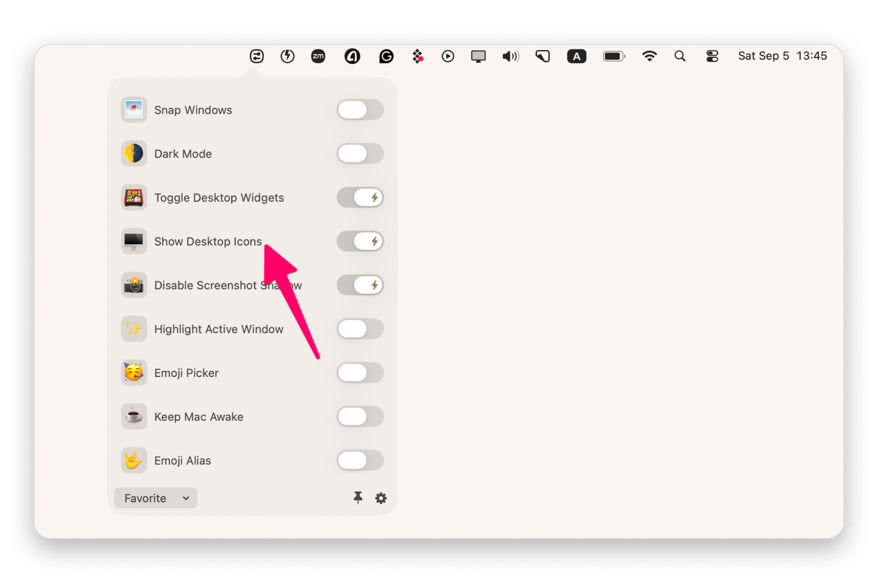
Task: Open the Zoom menu bar icon
Action: 318,56
